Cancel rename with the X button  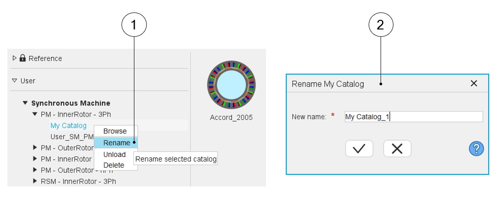[397, 149]
